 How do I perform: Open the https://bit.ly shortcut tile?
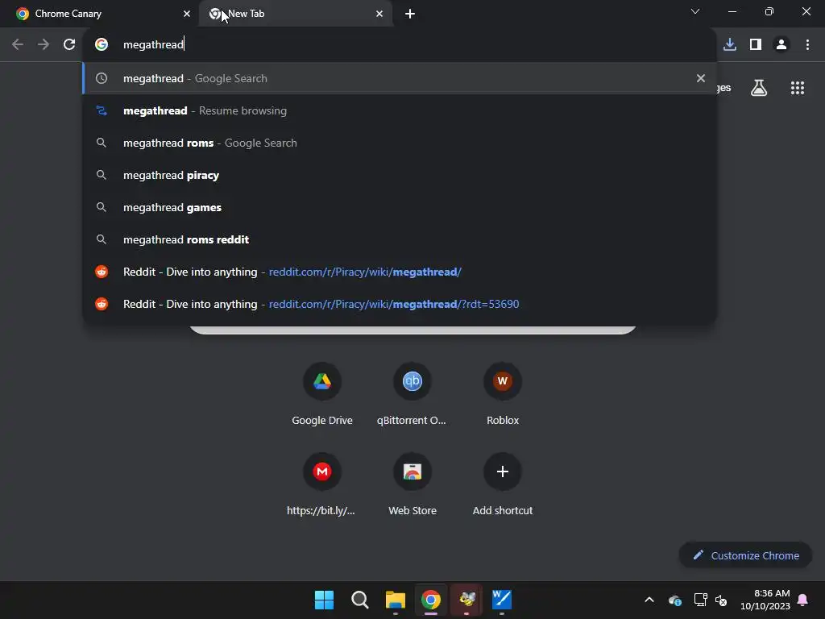tap(322, 484)
